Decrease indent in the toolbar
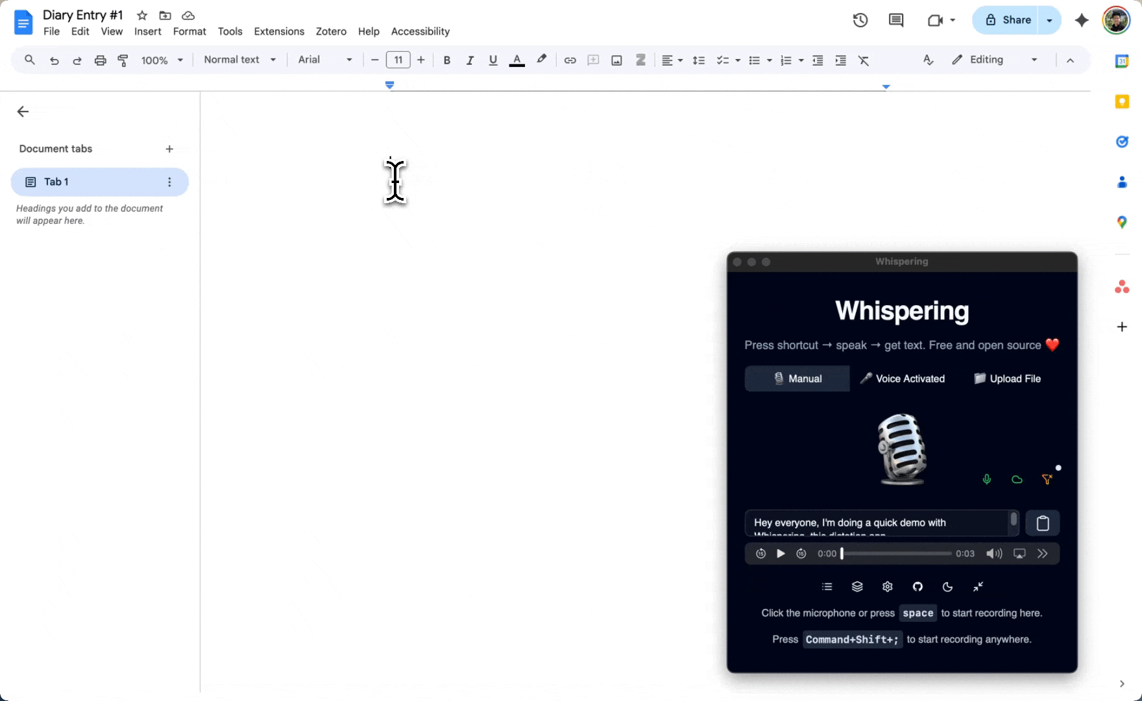The height and width of the screenshot is (701, 1142). 818,60
